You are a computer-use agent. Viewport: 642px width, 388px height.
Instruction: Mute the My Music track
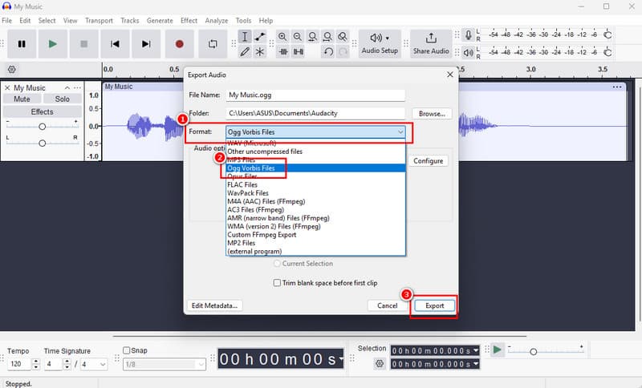[x=22, y=99]
